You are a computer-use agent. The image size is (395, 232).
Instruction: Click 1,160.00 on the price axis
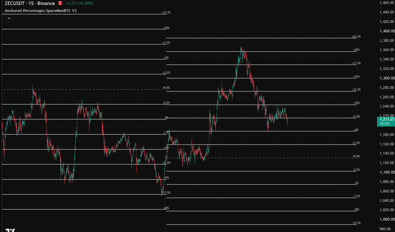pyautogui.click(x=387, y=144)
